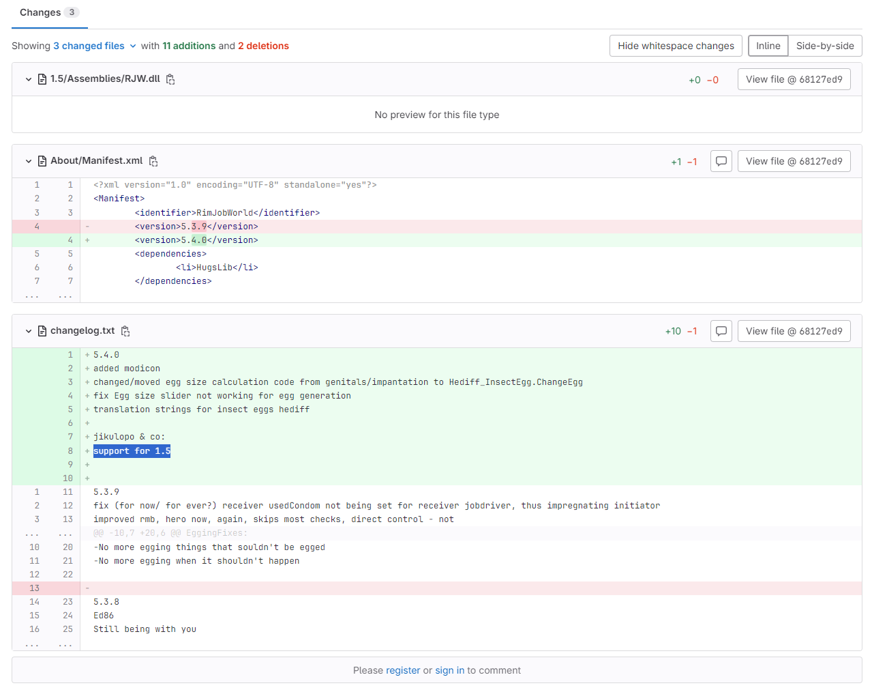Click Hide whitespace changes button
The image size is (872, 690).
point(676,46)
